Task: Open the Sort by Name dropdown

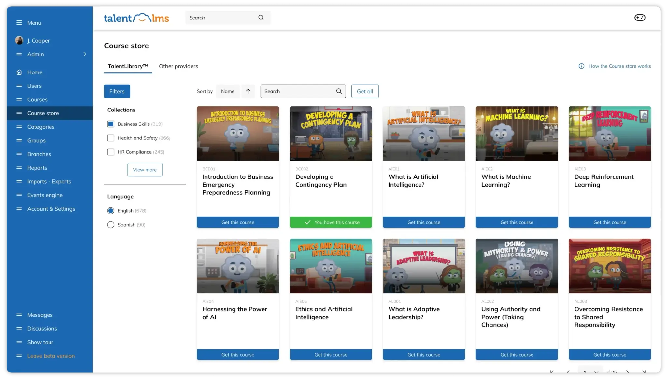Action: pos(228,91)
